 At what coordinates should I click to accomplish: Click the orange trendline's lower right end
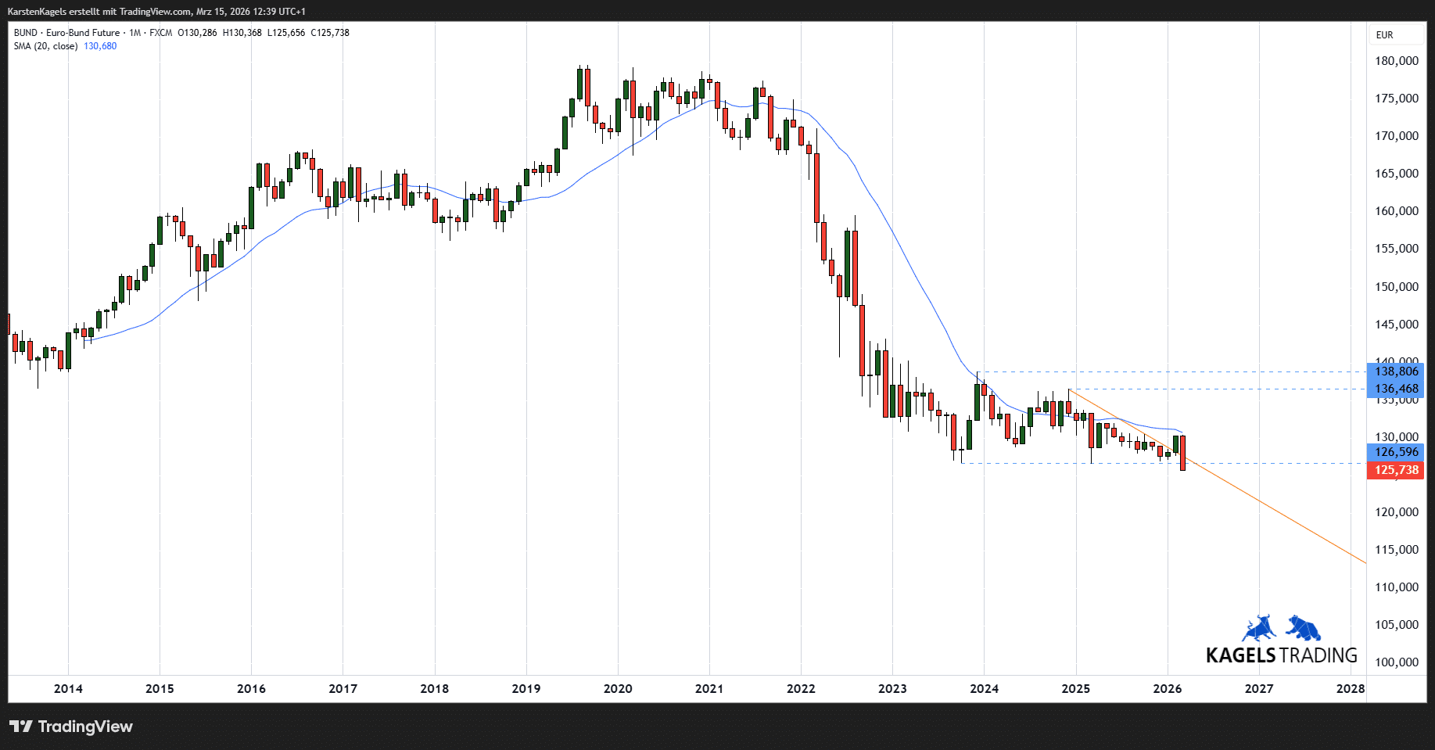pos(1364,562)
